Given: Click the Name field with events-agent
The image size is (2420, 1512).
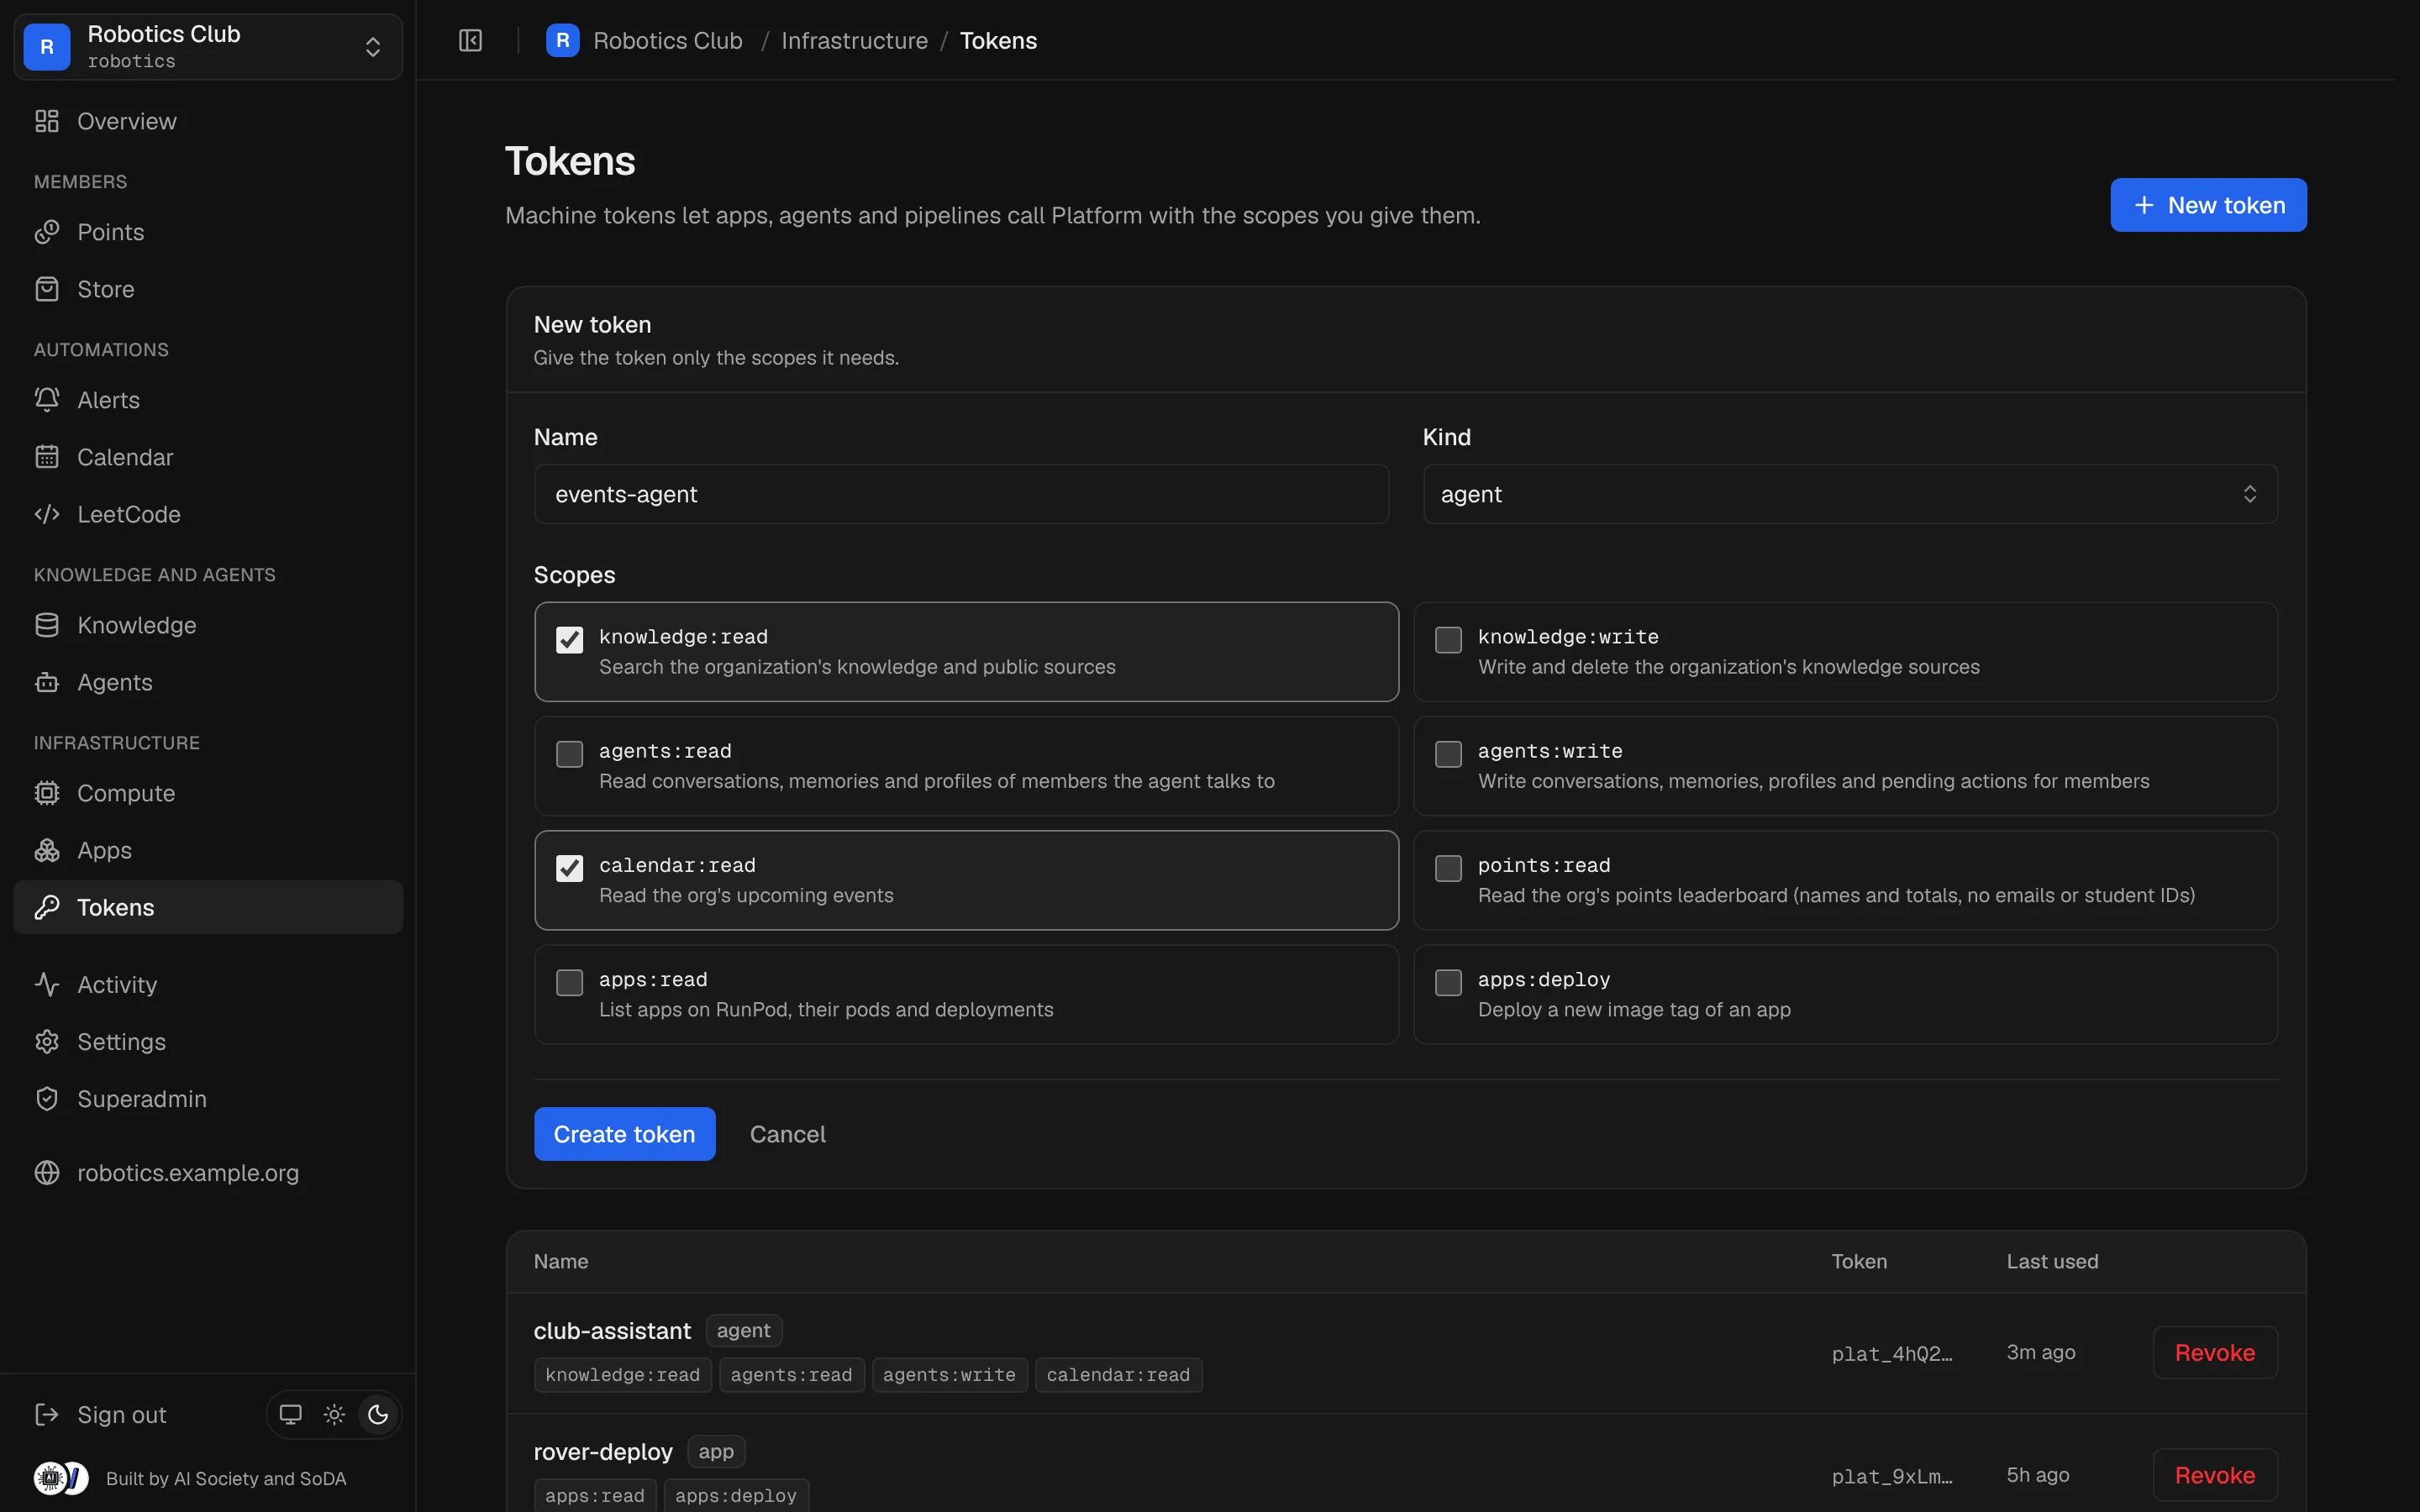Looking at the screenshot, I should click(x=961, y=494).
